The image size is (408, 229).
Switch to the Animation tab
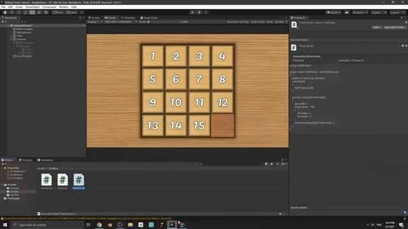click(x=45, y=160)
